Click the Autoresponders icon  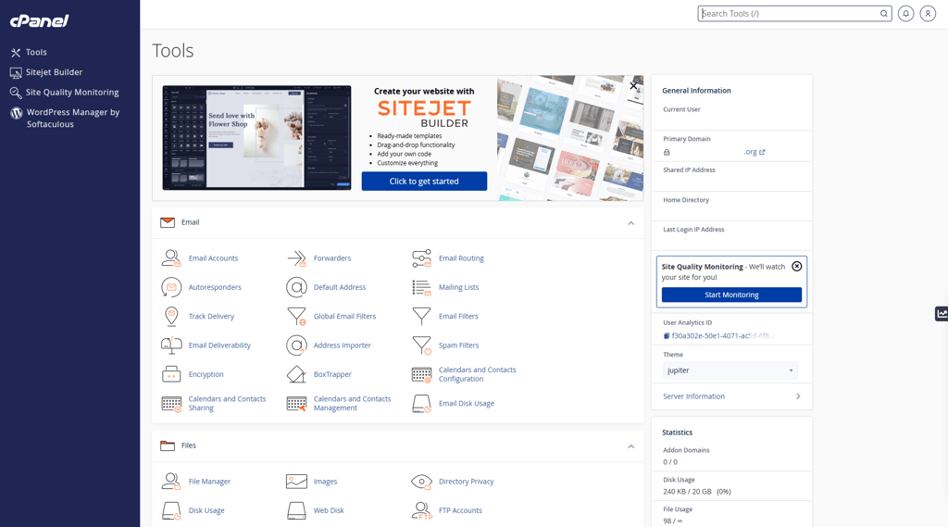coord(171,287)
